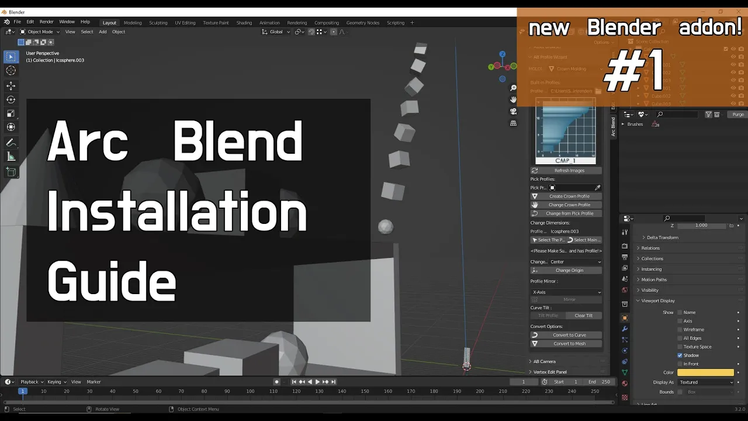The height and width of the screenshot is (421, 748).
Task: Open the Display As Textured dropdown
Action: (706, 382)
